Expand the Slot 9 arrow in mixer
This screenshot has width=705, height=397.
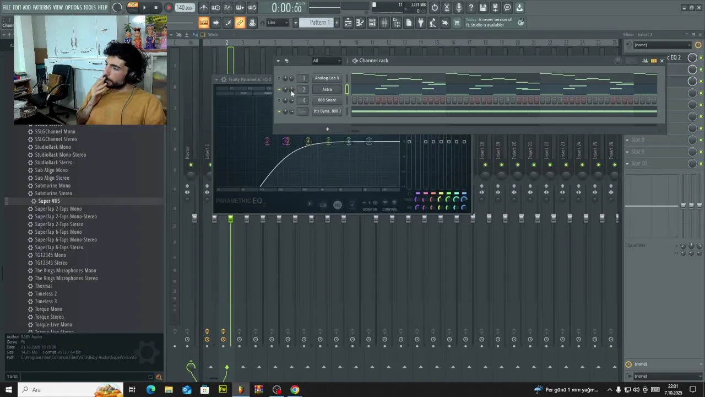627,152
